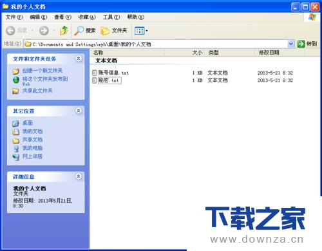Open the Forward history dropdown arrow
Screen dimensions: 322x251
[53, 31]
